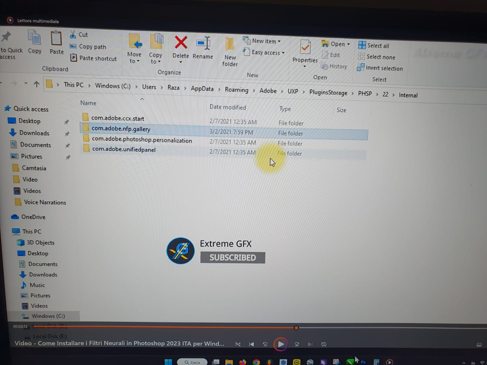The height and width of the screenshot is (365, 487).
Task: Expand the Open dropdown in ribbon
Action: 336,44
